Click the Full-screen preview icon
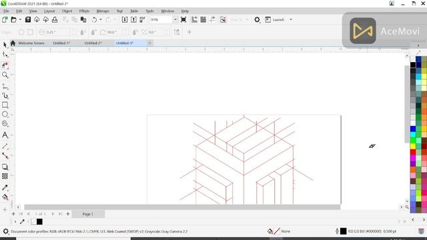Screen dimensions: 427x240 click(x=183, y=19)
